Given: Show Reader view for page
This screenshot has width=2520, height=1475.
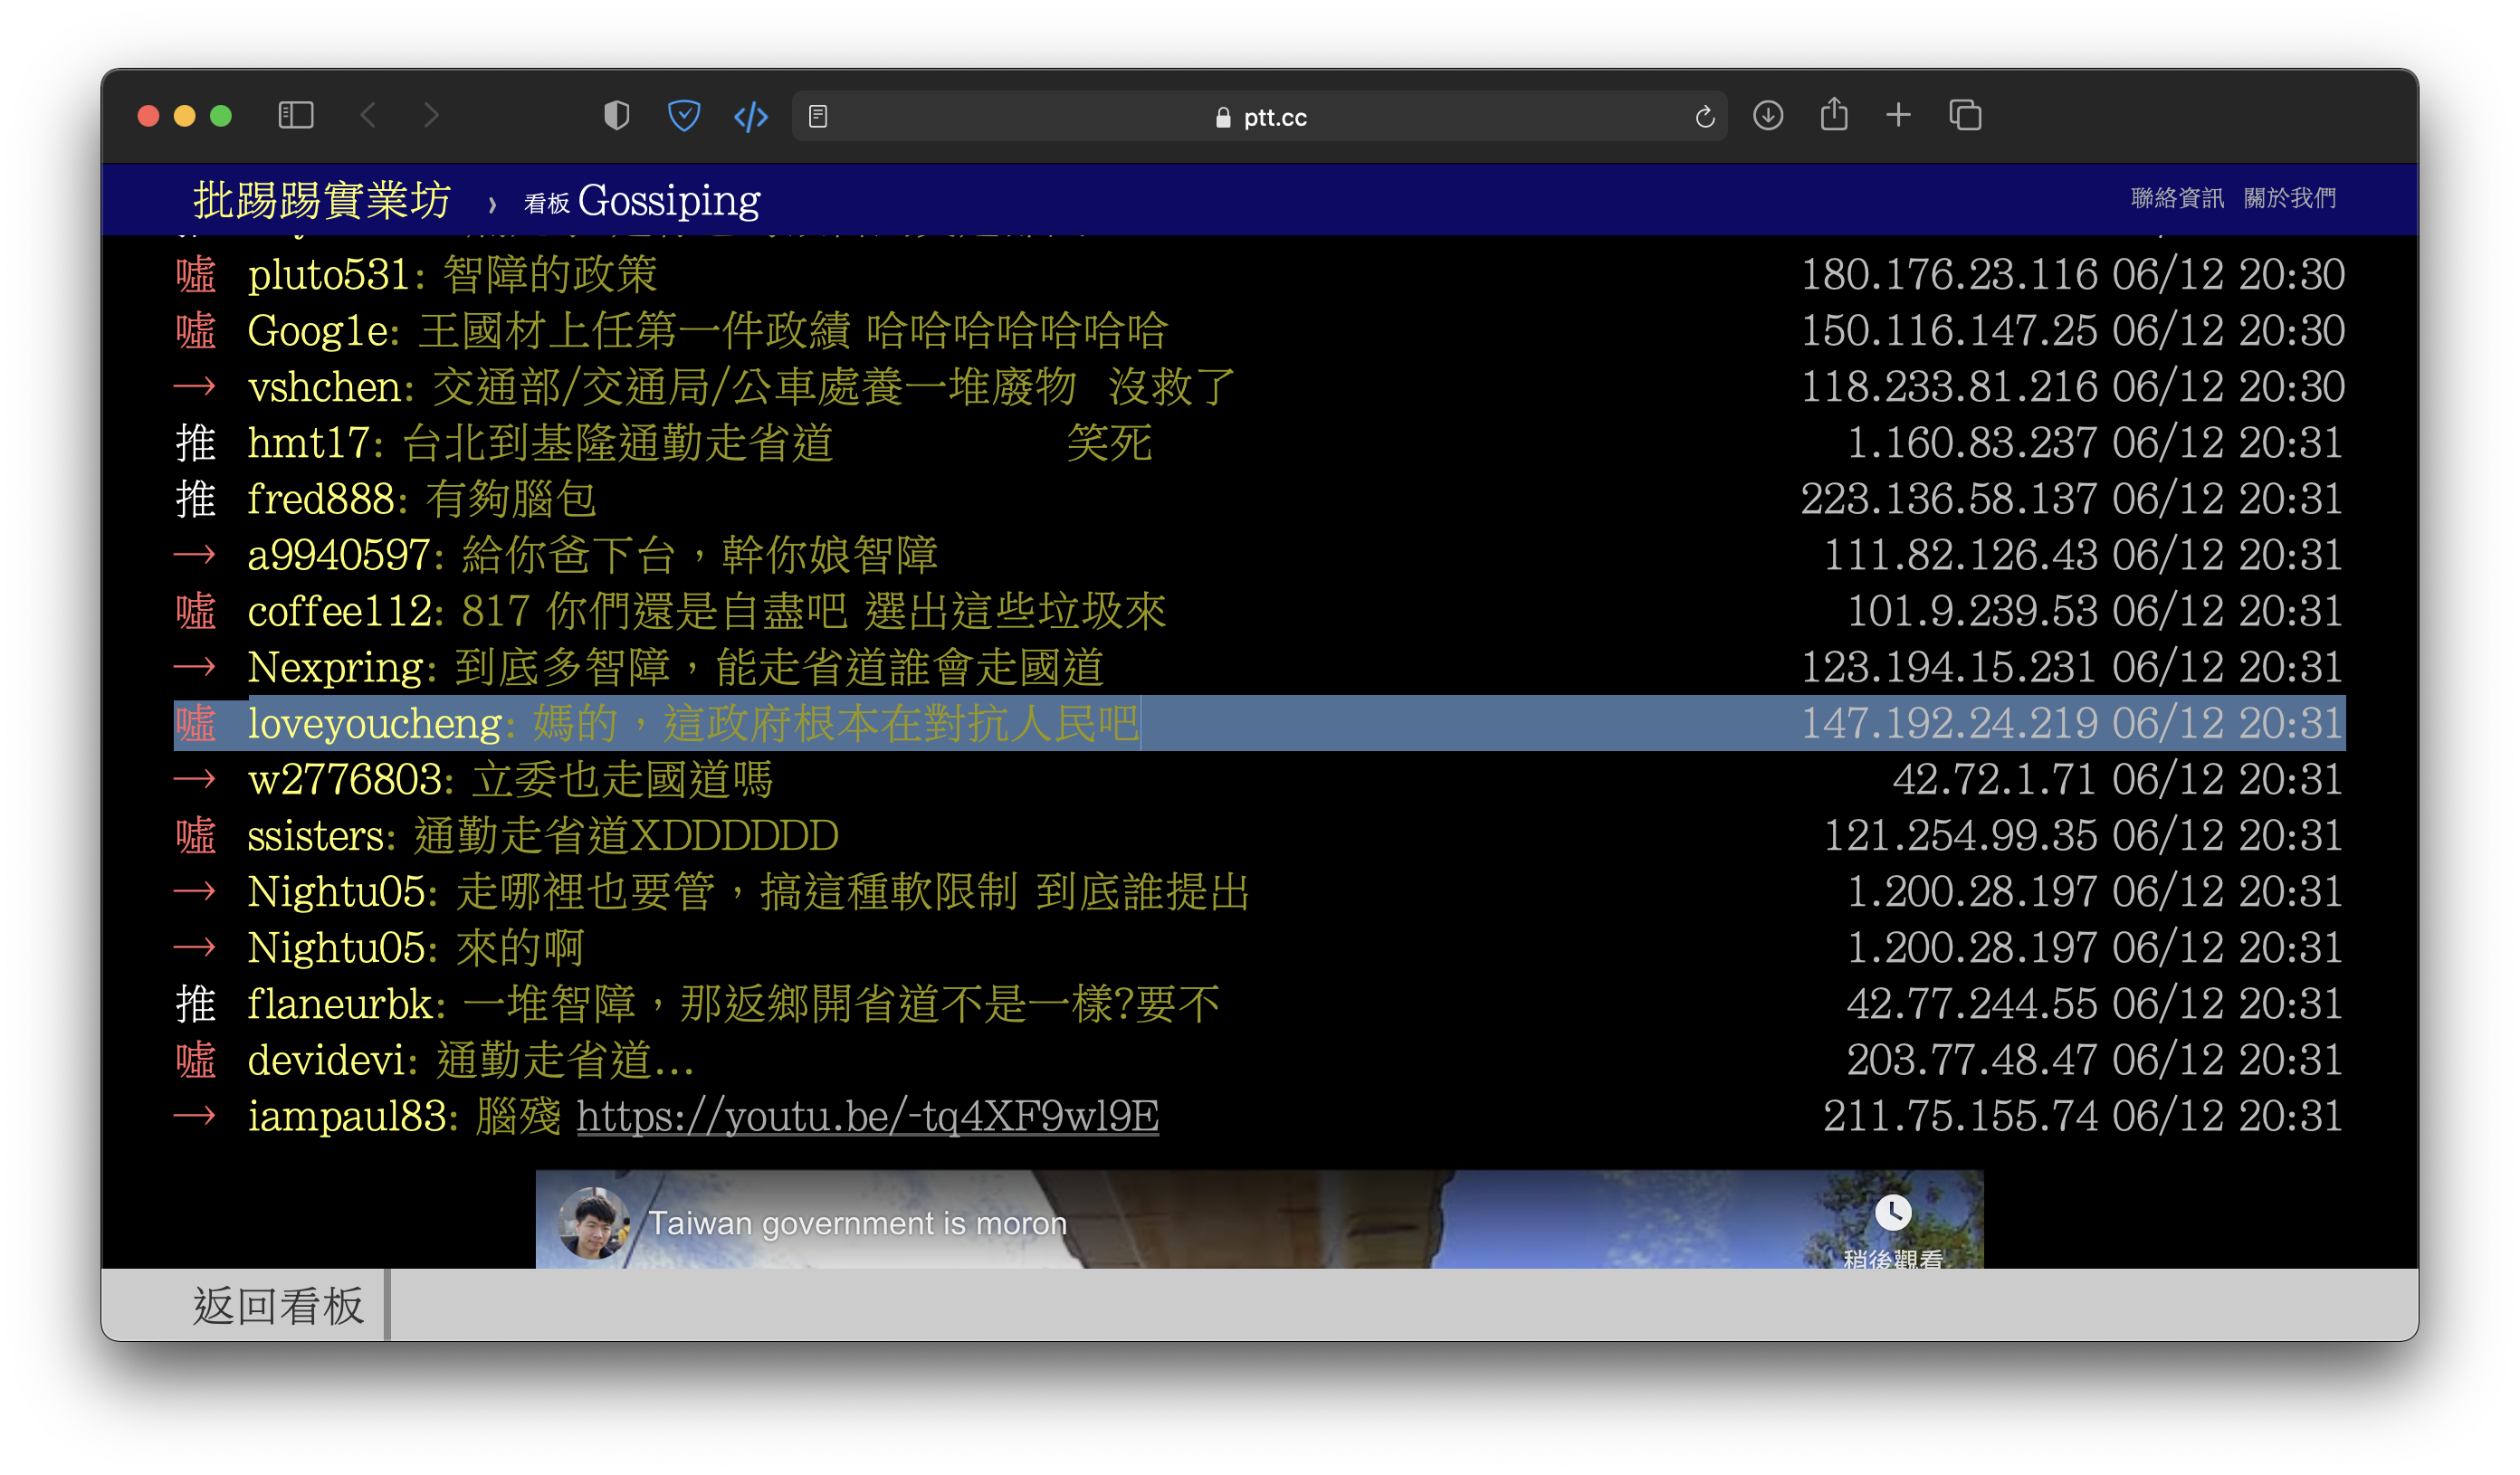Looking at the screenshot, I should (818, 117).
